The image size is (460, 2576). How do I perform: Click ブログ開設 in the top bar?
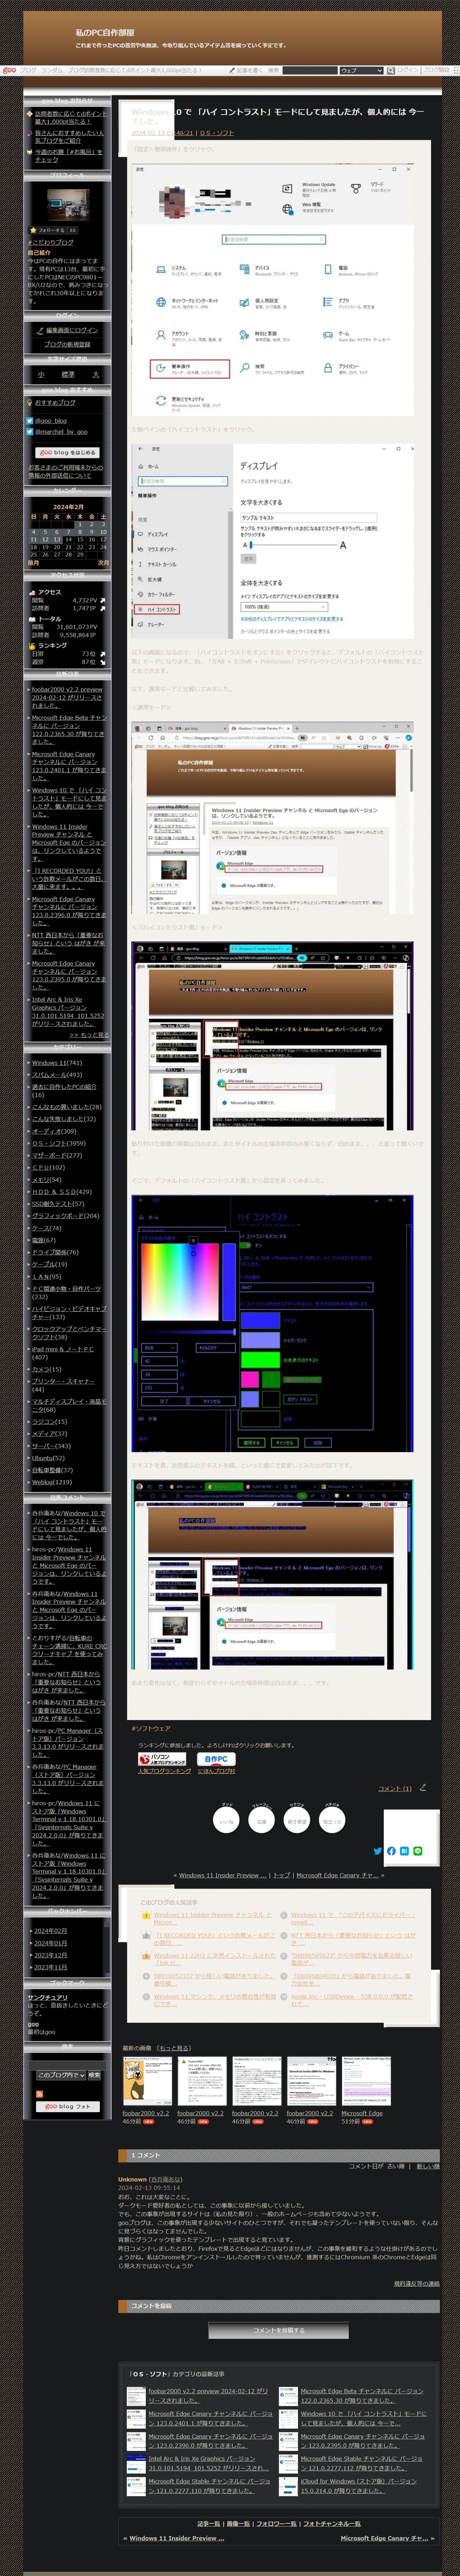[x=436, y=71]
